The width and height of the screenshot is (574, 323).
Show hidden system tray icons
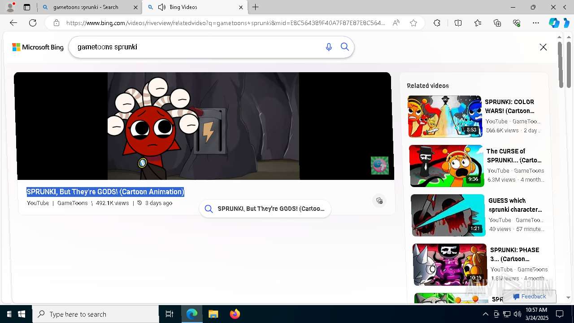[x=486, y=314]
